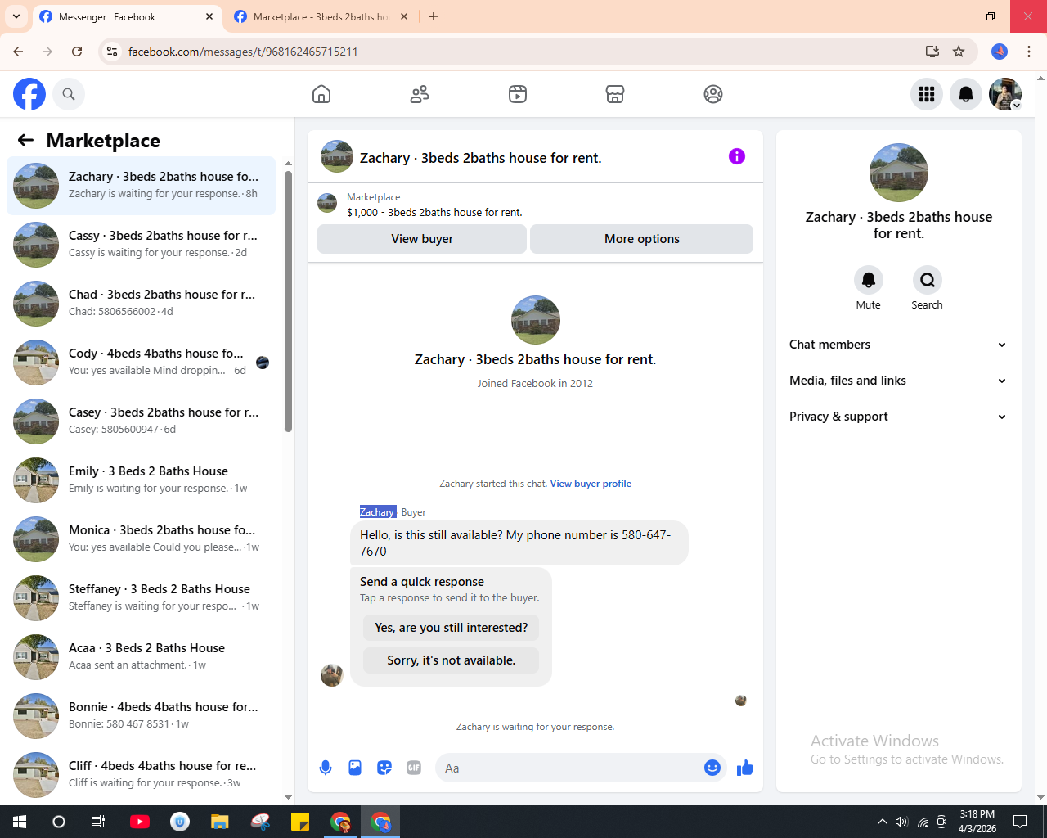
Task: Open the account profile picture menu
Action: [1005, 94]
